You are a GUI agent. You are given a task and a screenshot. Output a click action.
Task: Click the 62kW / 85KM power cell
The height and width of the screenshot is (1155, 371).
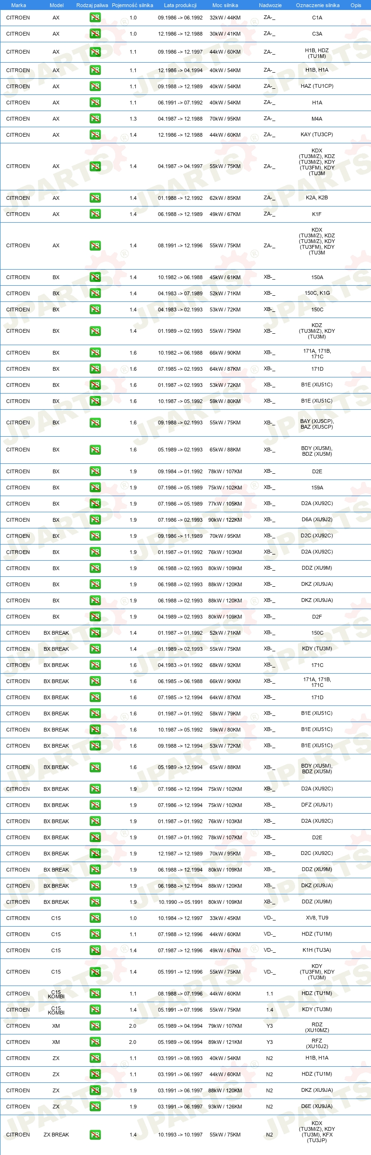pos(225,198)
